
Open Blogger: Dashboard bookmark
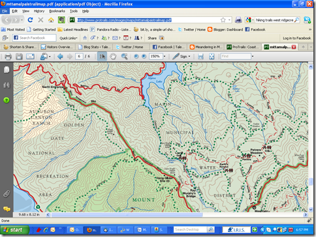coord(225,29)
